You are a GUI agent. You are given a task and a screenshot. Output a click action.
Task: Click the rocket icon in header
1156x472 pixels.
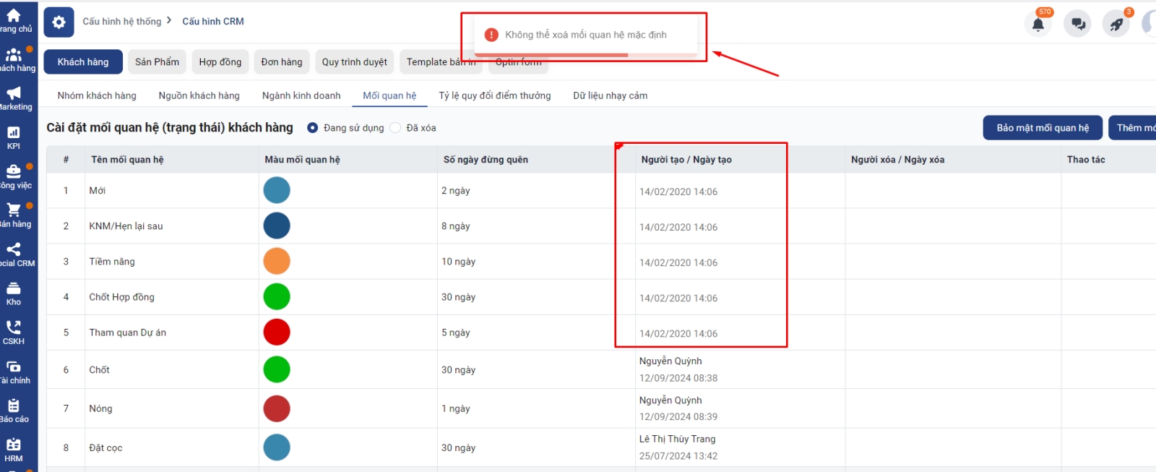1116,24
